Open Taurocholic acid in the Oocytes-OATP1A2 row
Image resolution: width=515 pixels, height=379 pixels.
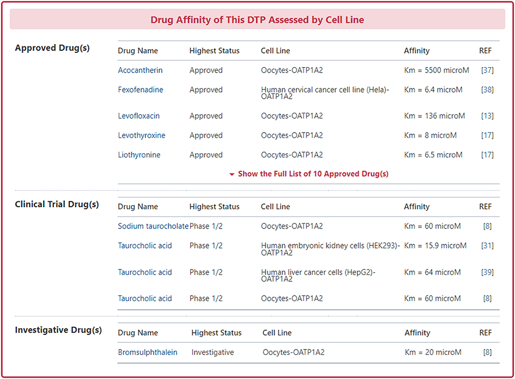145,299
